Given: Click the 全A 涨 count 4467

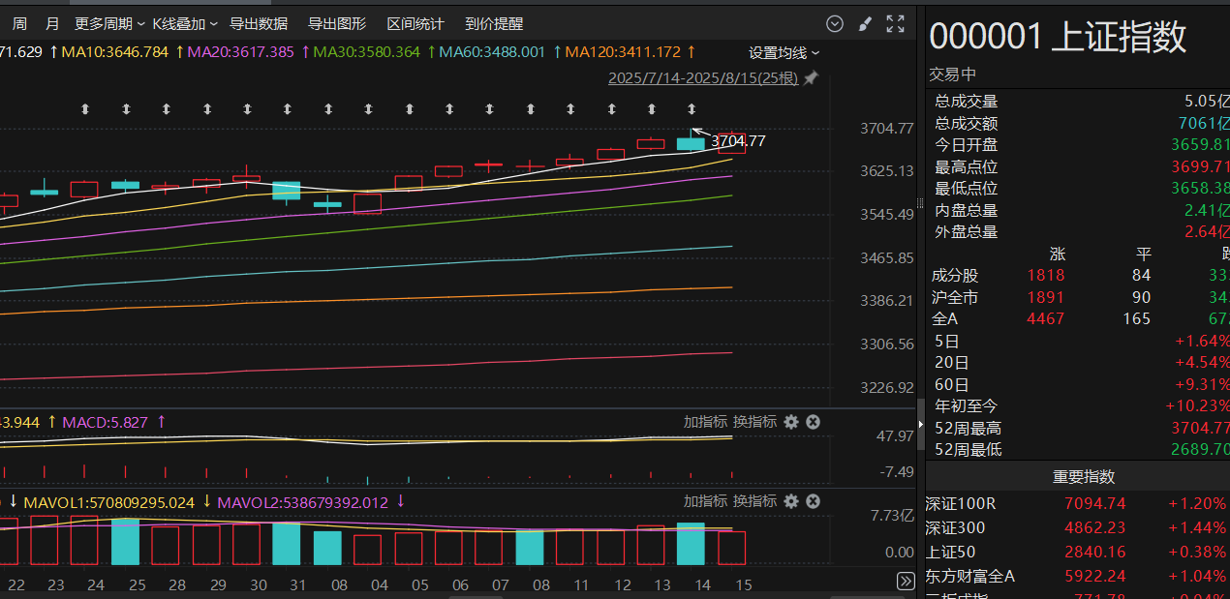Looking at the screenshot, I should point(1045,318).
